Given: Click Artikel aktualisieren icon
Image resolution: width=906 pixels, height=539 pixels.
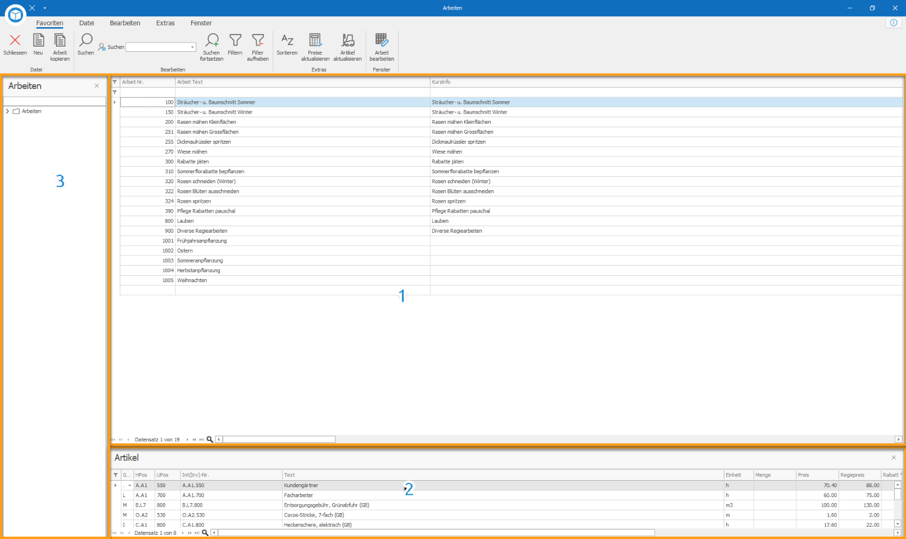Looking at the screenshot, I should pyautogui.click(x=347, y=40).
